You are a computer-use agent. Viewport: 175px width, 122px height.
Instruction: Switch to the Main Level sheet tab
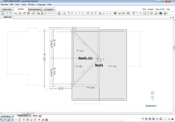[x=23, y=115]
